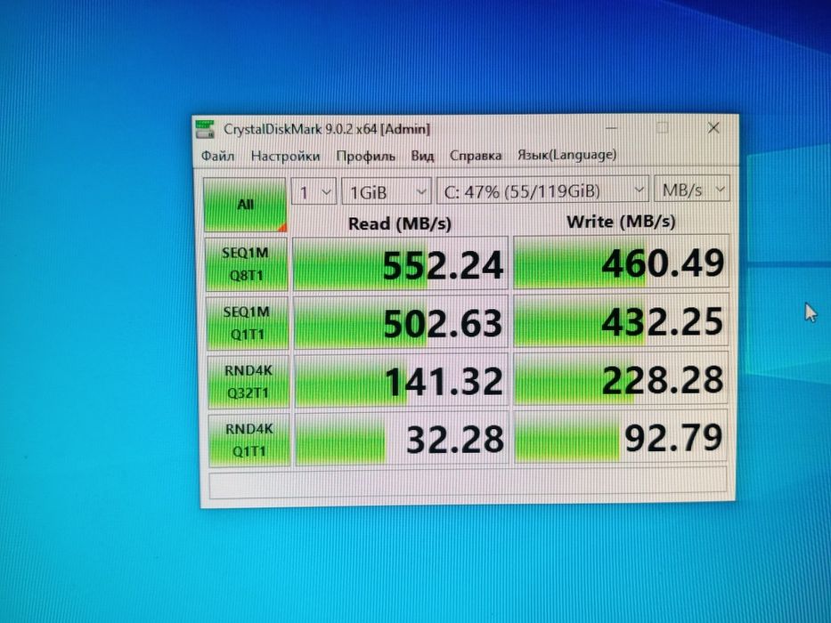This screenshot has height=623, width=831.
Task: Start the SEQ1M Q8T1 test
Action: [246, 263]
